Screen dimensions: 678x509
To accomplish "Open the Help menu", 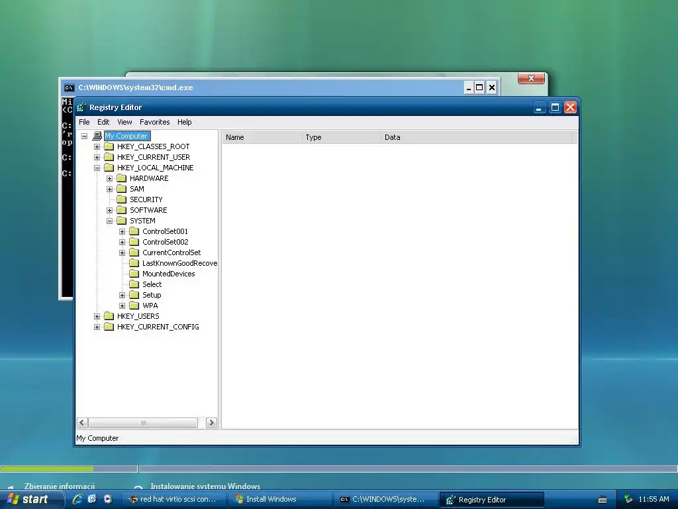I will coord(184,122).
